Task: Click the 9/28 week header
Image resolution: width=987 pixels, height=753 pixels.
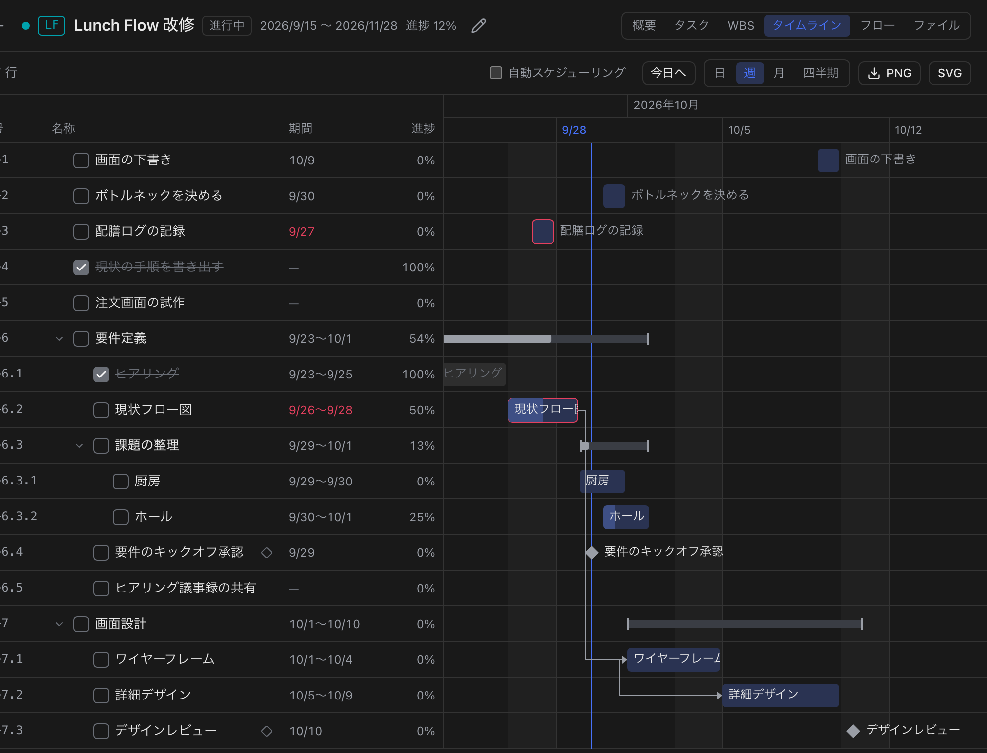Action: 574,130
